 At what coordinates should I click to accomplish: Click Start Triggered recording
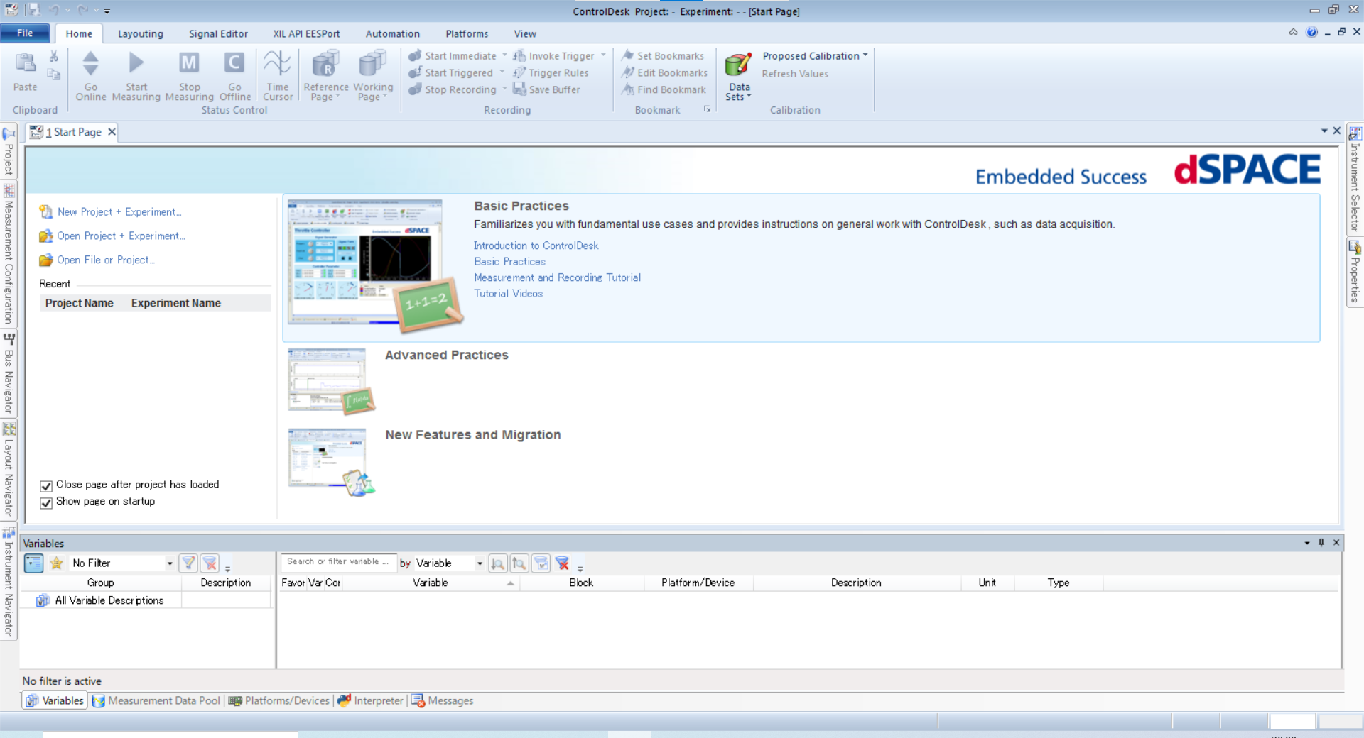[451, 72]
